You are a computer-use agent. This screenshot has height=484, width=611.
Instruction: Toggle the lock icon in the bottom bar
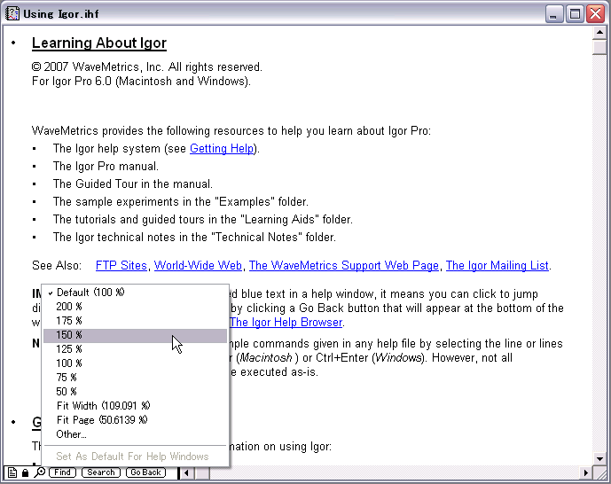[26, 472]
